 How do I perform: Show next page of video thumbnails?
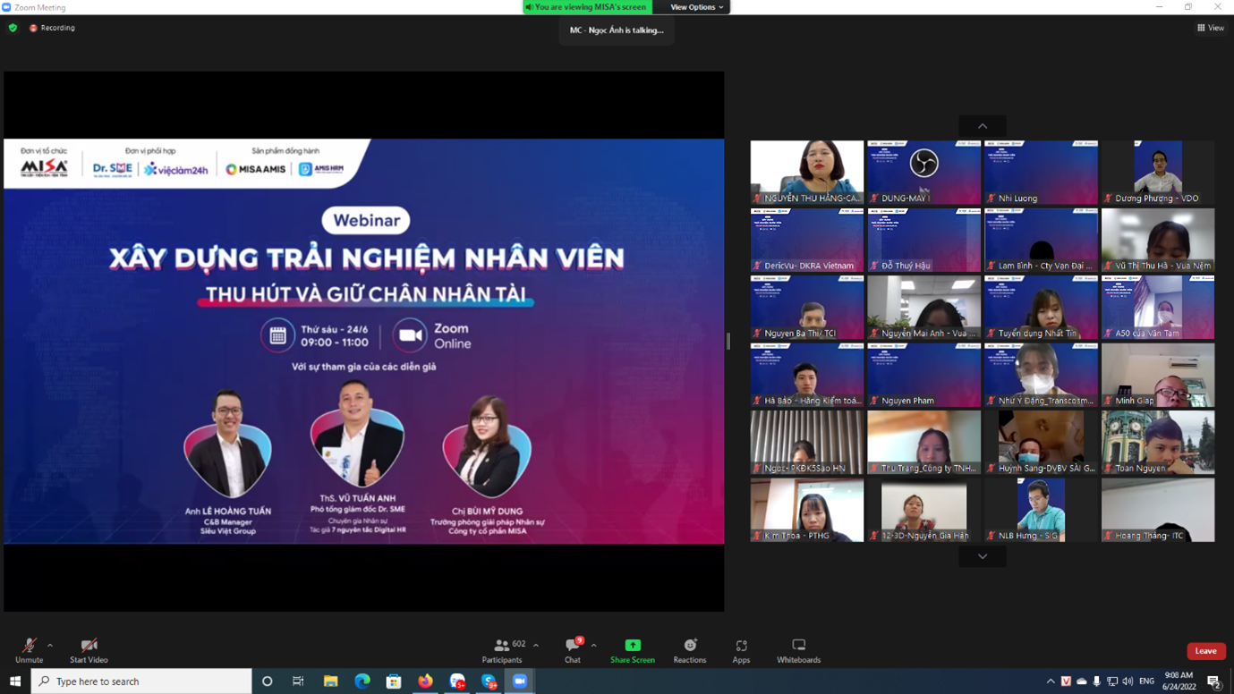coord(983,556)
